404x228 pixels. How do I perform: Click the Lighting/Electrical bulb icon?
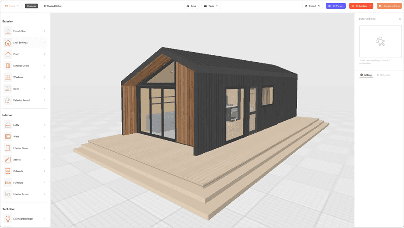point(8,219)
